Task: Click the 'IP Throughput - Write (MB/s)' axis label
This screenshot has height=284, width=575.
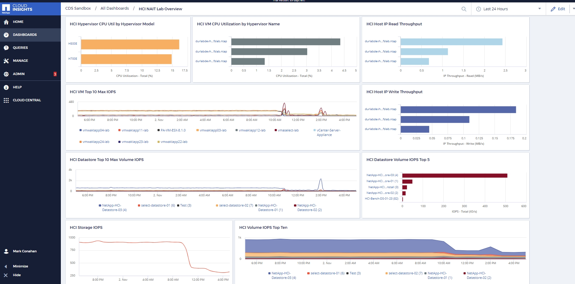Action: coord(464,144)
